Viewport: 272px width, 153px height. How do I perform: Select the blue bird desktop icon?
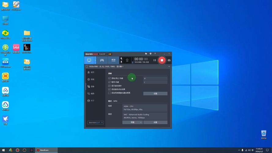pos(6,120)
